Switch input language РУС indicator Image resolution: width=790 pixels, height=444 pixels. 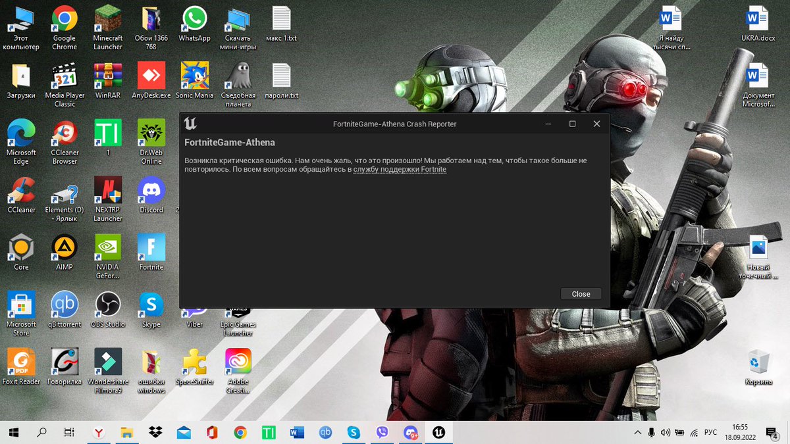710,432
